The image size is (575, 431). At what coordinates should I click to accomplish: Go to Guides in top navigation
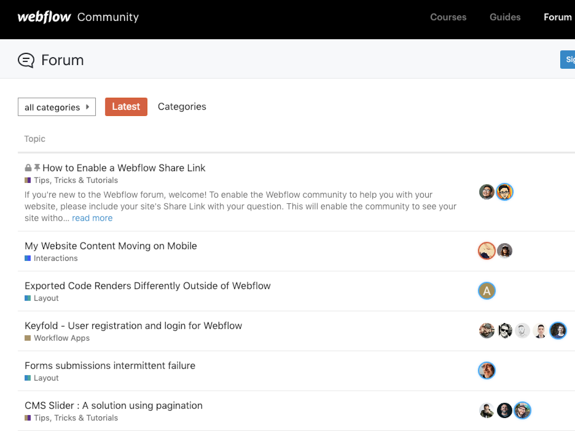pos(505,17)
